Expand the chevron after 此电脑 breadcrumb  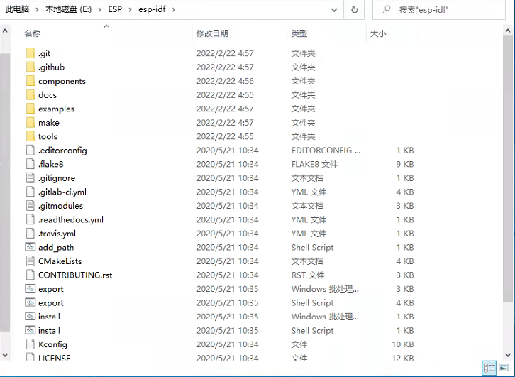coord(37,9)
